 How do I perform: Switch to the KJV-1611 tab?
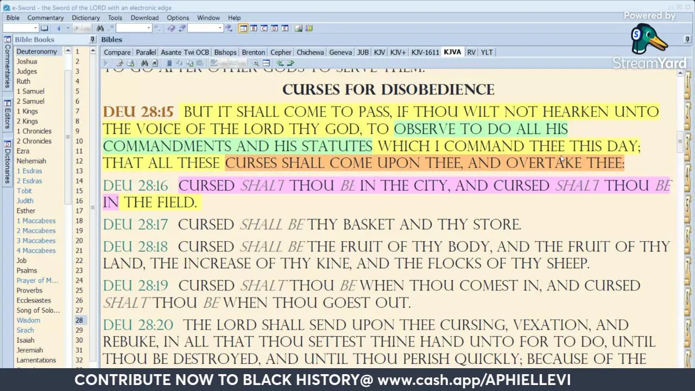(x=425, y=52)
